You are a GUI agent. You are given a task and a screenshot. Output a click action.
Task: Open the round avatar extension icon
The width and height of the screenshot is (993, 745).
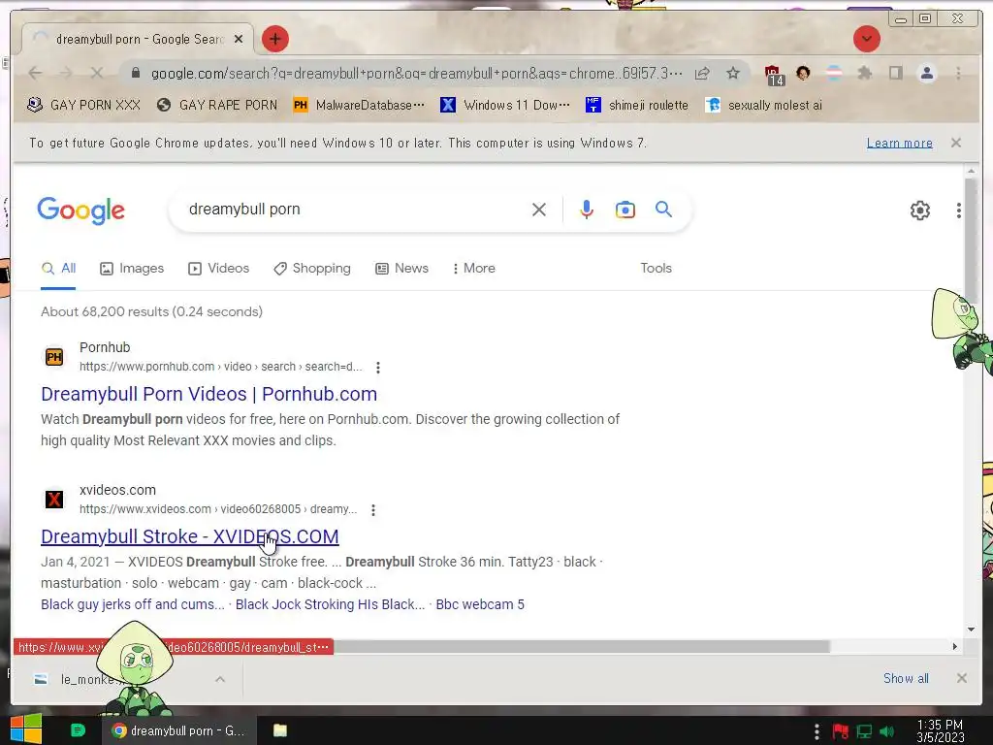point(803,73)
